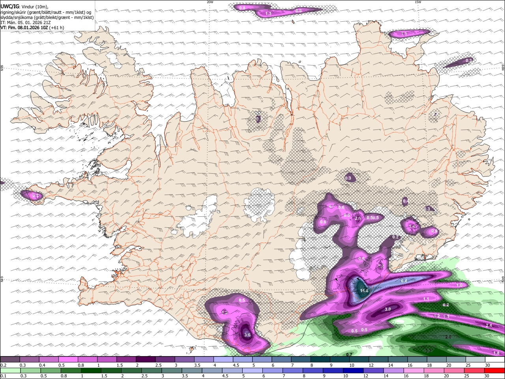Click the 'UWC/IG: Vindur (10m)' title text
This screenshot has height=379, width=505.
(x=24, y=6)
